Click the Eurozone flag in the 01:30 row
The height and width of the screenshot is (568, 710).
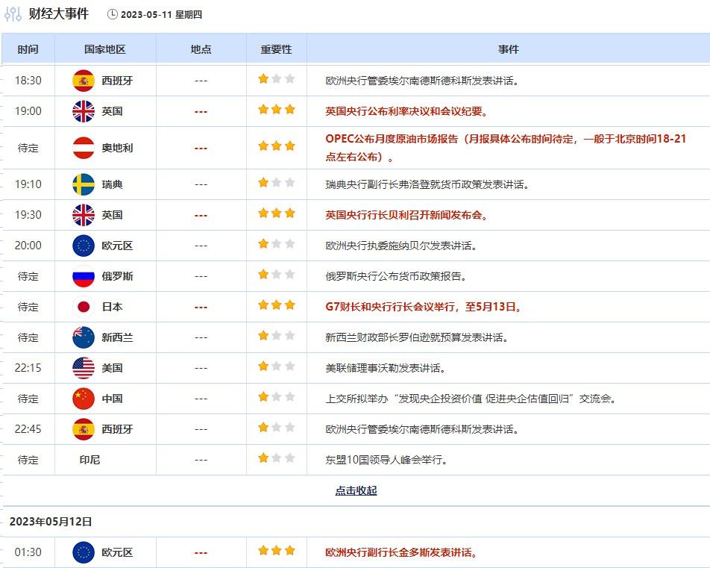[x=84, y=552]
